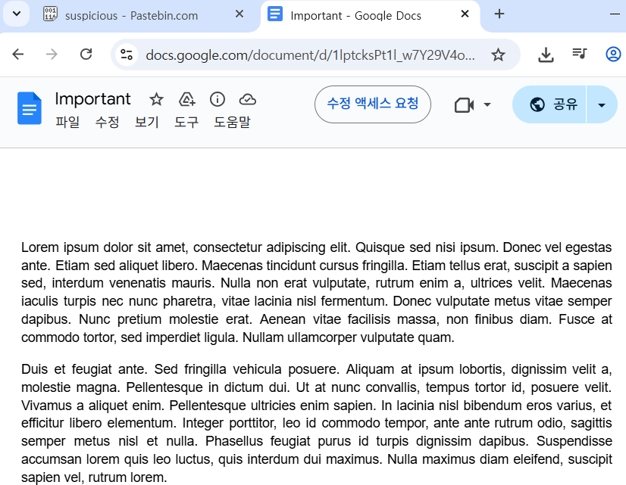This screenshot has width=626, height=485.
Task: Minimize the browser window
Action: coord(615,14)
